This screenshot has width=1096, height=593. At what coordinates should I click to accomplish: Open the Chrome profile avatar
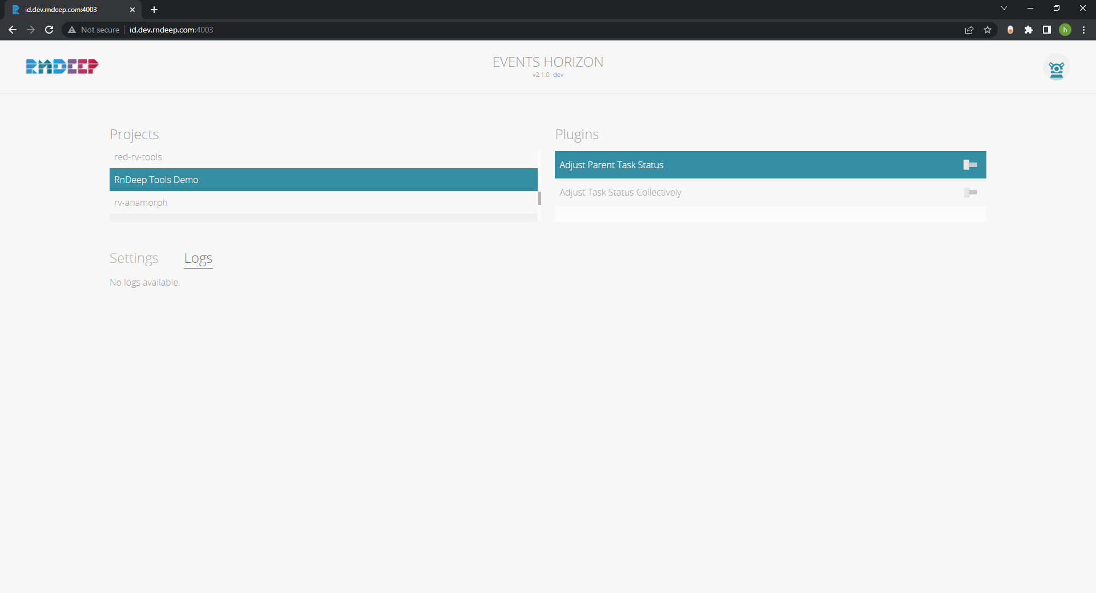(1065, 30)
